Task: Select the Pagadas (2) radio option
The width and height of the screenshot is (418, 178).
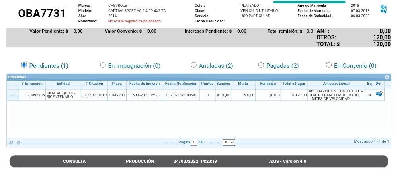Action: pos(261,65)
